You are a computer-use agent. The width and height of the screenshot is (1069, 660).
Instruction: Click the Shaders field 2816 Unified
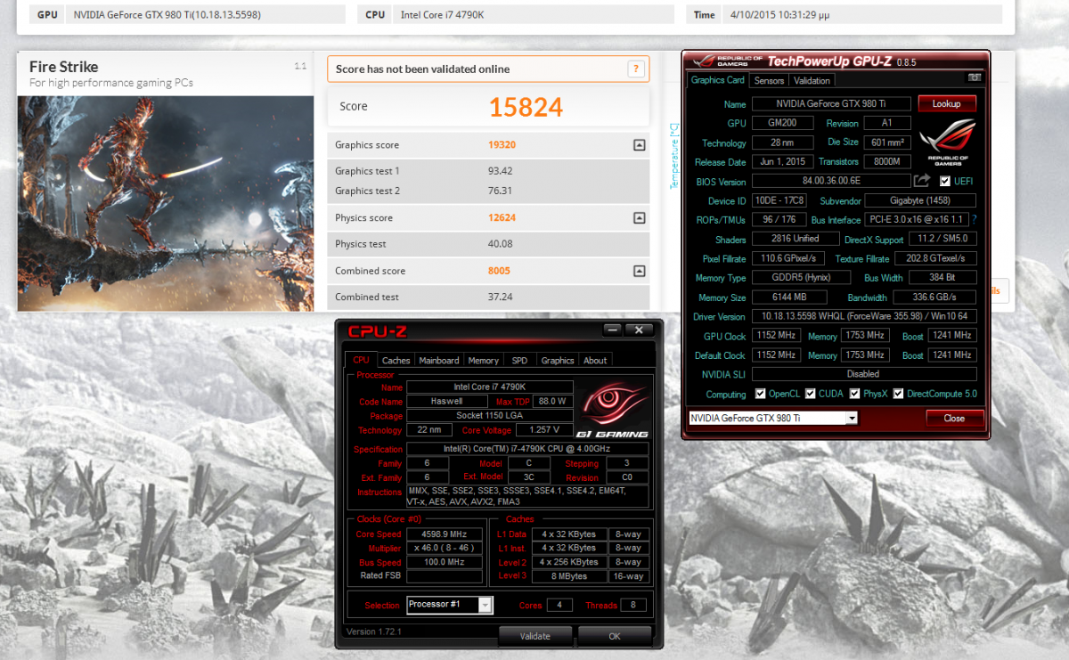795,239
